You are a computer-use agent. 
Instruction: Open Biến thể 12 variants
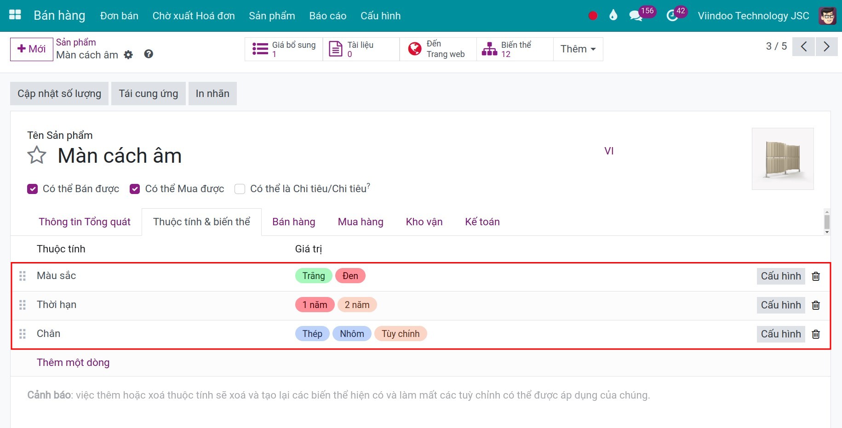coord(515,49)
